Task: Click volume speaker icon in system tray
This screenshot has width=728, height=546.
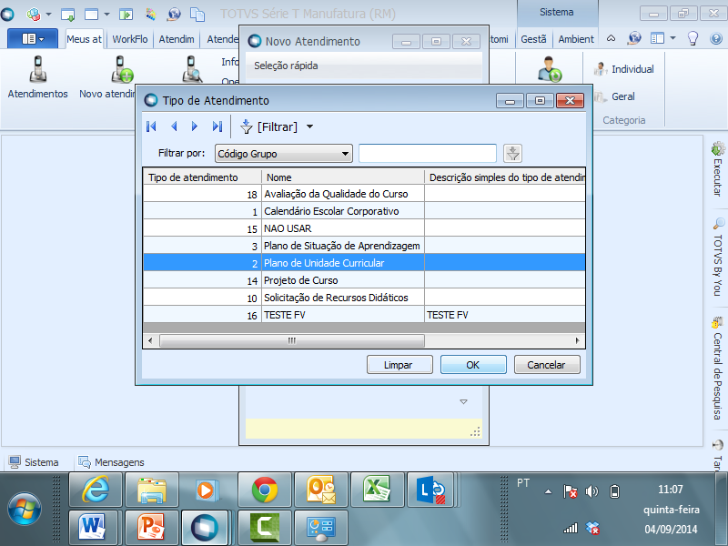Action: point(591,491)
